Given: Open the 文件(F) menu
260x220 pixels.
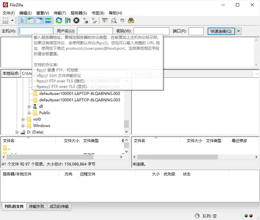Looking at the screenshot, I should (x=9, y=13).
